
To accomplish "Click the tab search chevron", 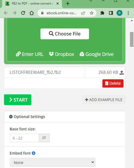I will (x=91, y=1).
